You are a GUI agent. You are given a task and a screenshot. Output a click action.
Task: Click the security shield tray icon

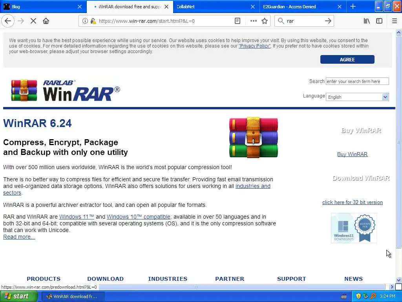click(x=358, y=296)
